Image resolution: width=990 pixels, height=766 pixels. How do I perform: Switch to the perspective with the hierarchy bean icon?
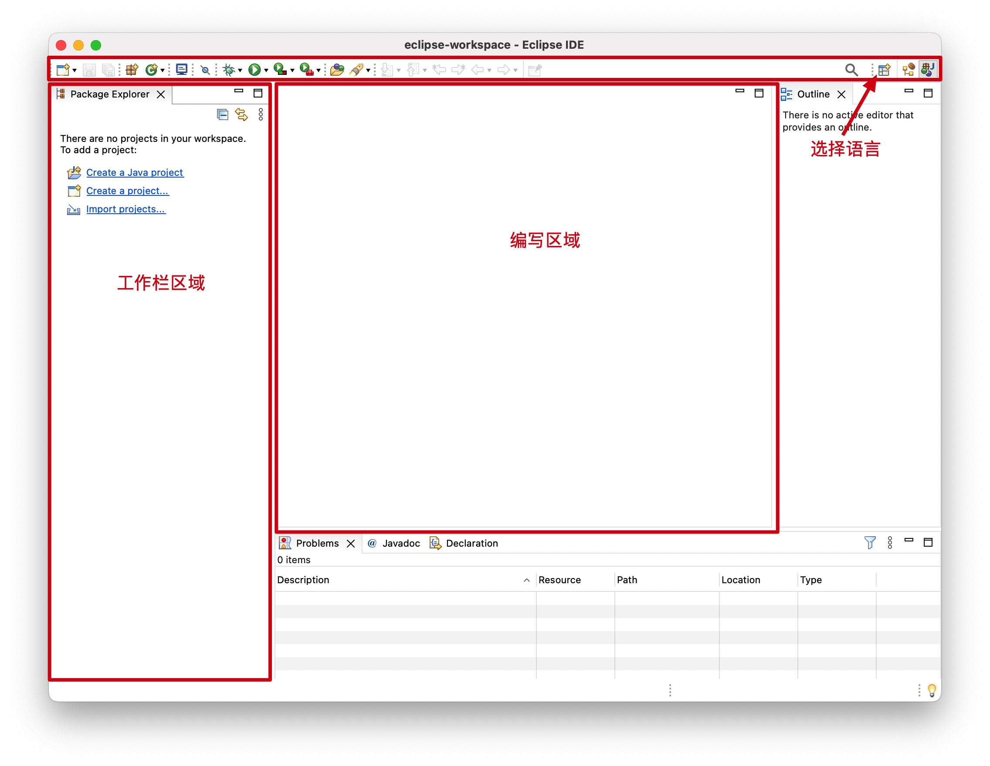click(x=909, y=70)
